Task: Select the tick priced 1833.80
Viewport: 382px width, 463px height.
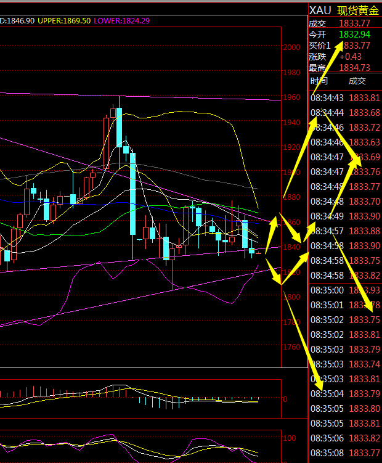Action: [x=364, y=408]
